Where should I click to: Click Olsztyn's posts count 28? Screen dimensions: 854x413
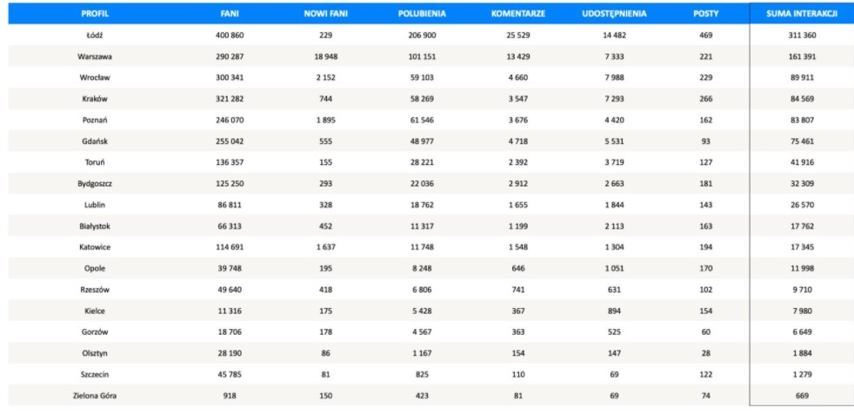click(x=705, y=354)
